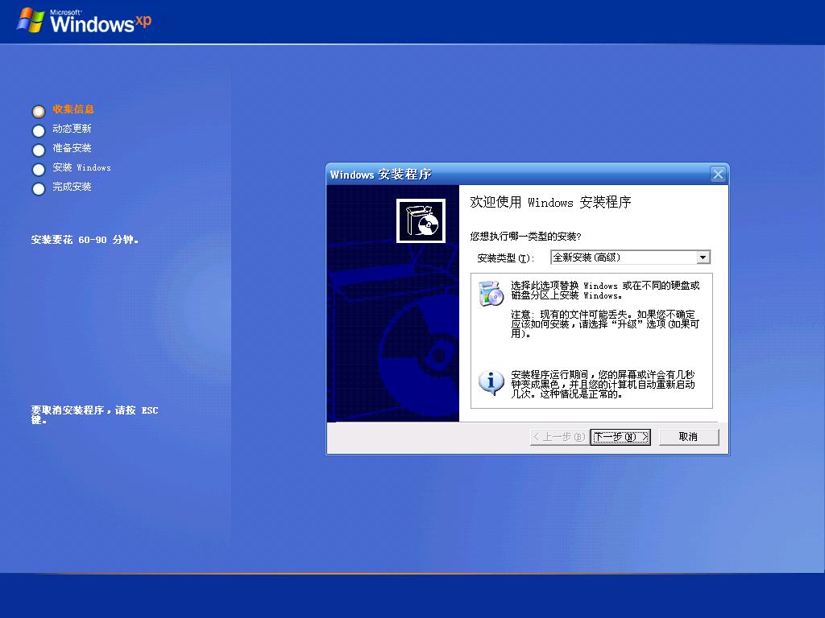Click the 准备安装 step label
Image resolution: width=825 pixels, height=618 pixels.
pyautogui.click(x=72, y=148)
